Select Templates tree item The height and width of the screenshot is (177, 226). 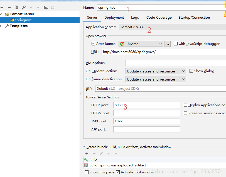pyautogui.click(x=40, y=26)
